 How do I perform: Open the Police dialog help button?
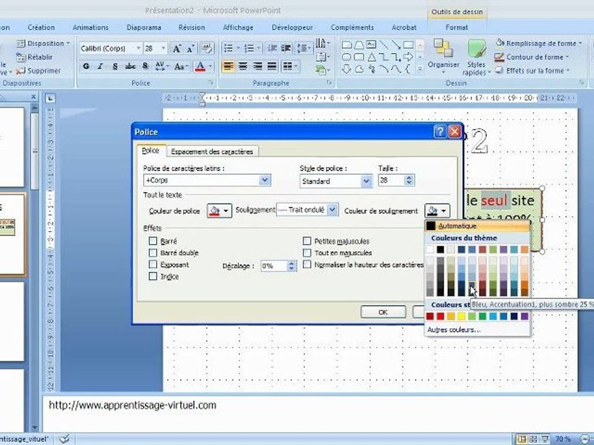point(439,132)
